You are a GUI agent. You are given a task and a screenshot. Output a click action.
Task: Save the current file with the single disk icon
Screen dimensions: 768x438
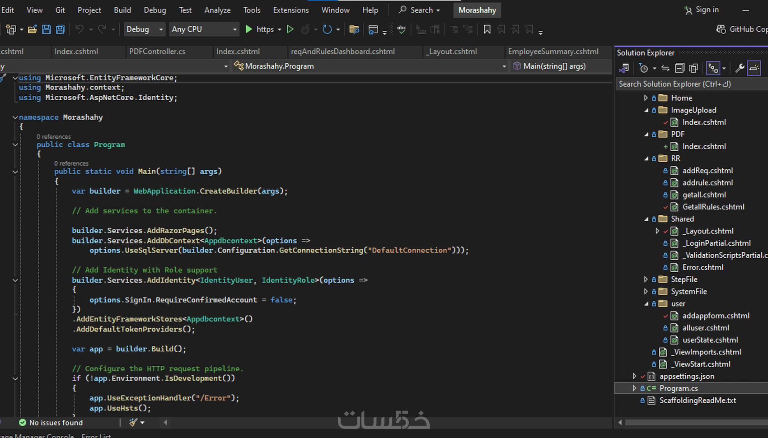pos(46,29)
